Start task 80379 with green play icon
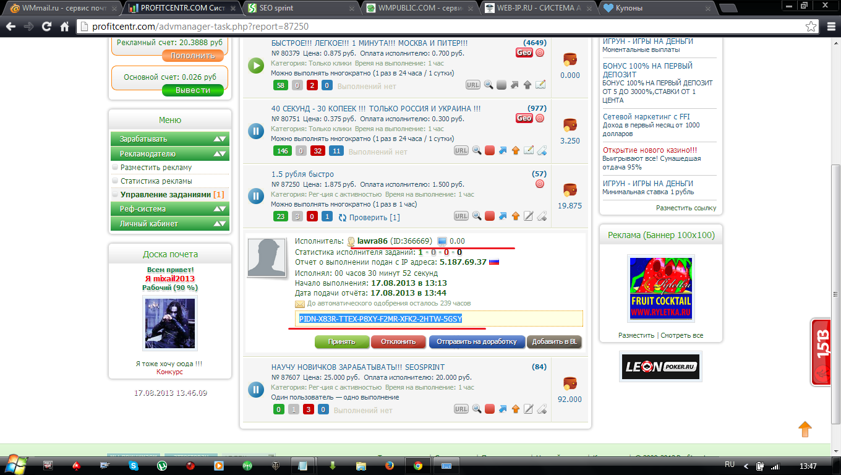This screenshot has width=841, height=475. pos(256,66)
